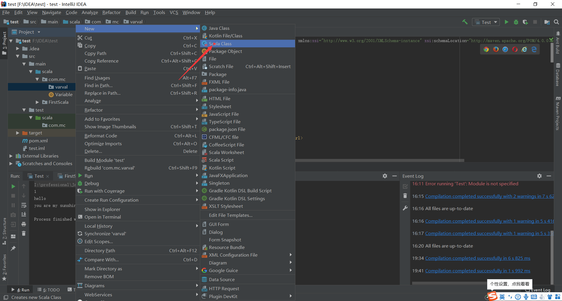This screenshot has height=301, width=562.
Task: Toggle the 2: Favorites tool window
Action: click(4, 267)
